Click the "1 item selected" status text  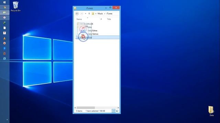[x=92, y=111]
